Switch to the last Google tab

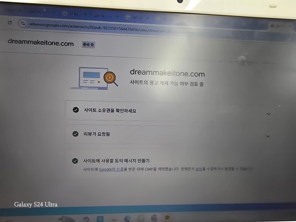click(x=158, y=18)
